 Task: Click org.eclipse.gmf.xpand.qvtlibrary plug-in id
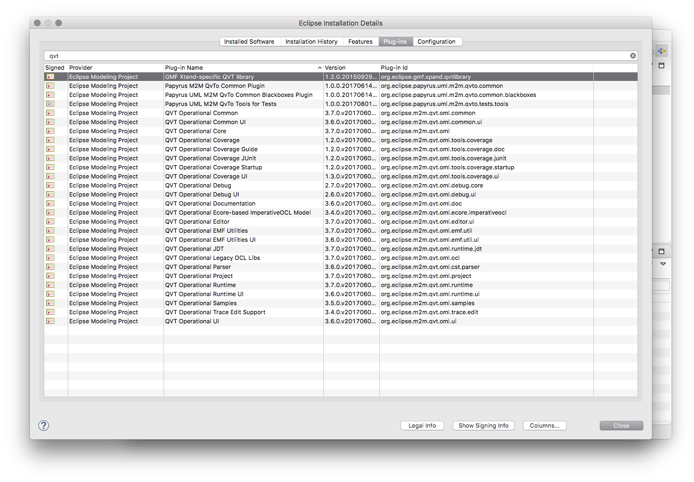coord(426,77)
